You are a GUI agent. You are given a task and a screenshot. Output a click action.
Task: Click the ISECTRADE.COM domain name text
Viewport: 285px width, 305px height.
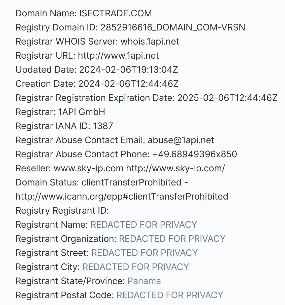tap(116, 13)
